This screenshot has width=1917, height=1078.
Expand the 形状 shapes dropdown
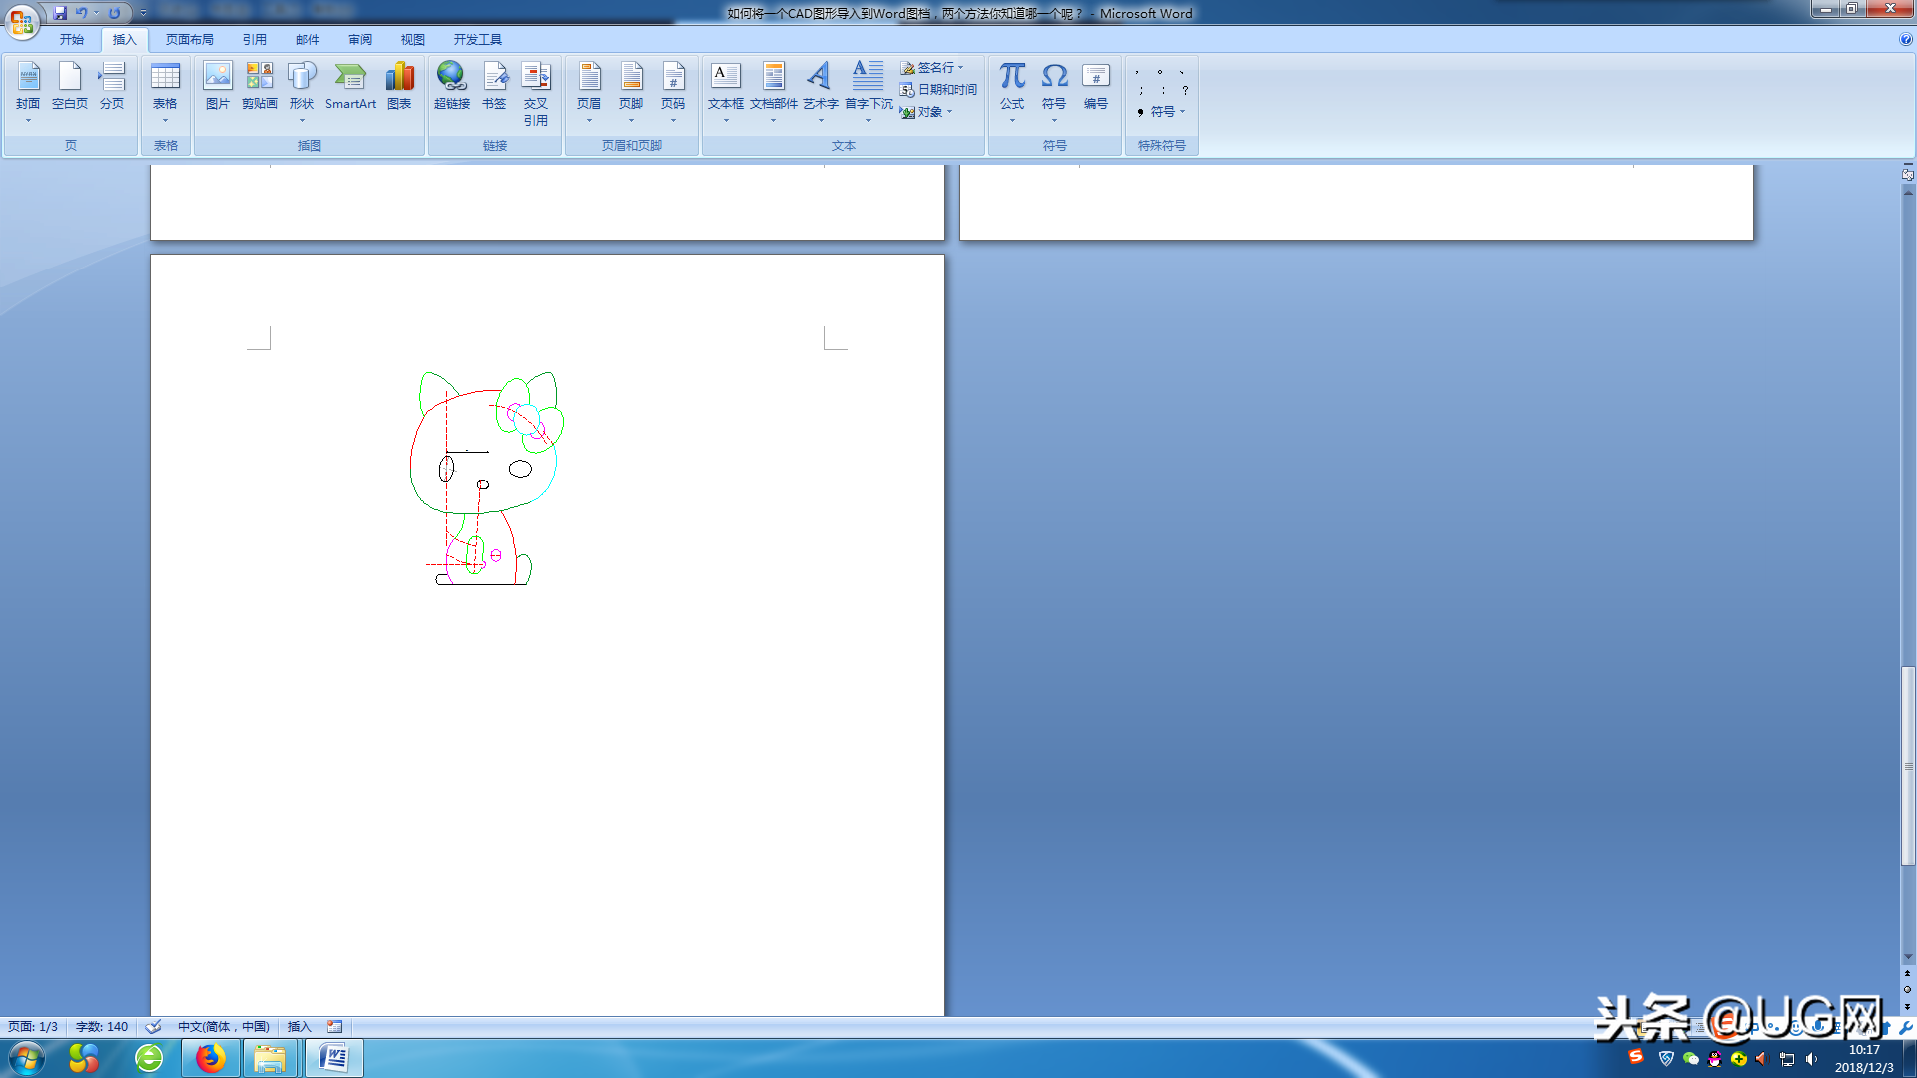point(302,120)
